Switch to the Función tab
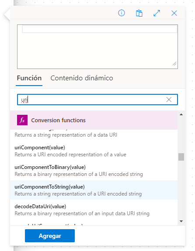This screenshot has width=195, height=251. (29, 78)
